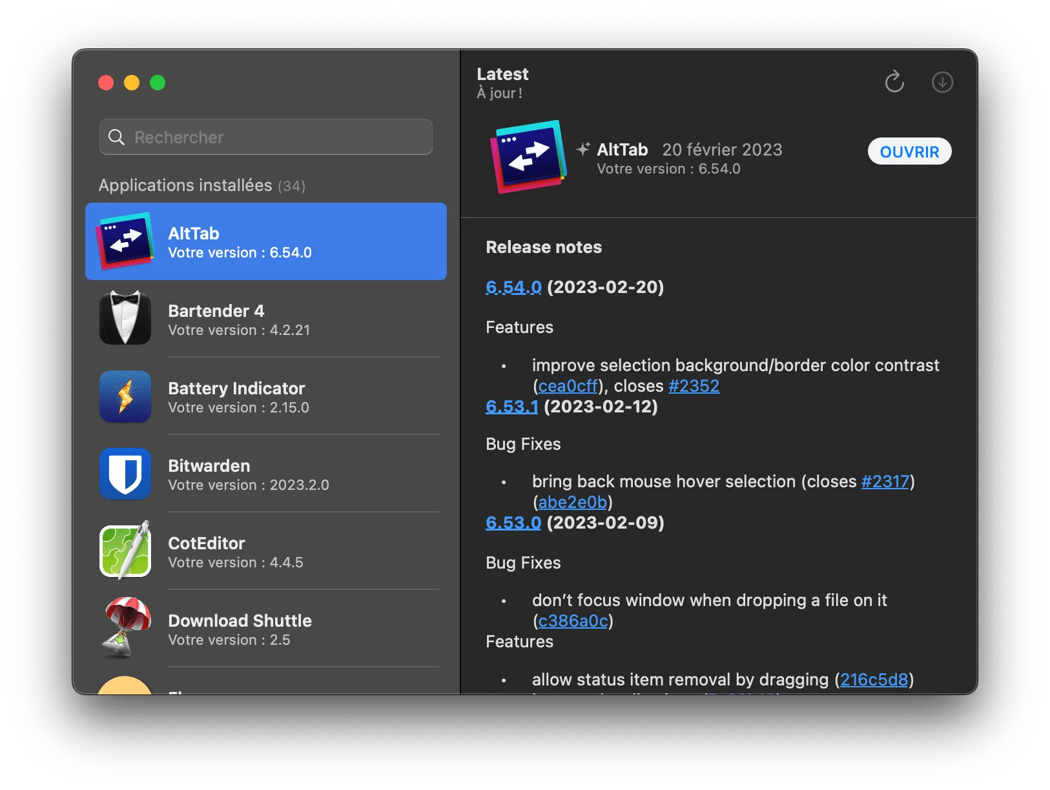Select Bartender 4 in installed apps

266,319
